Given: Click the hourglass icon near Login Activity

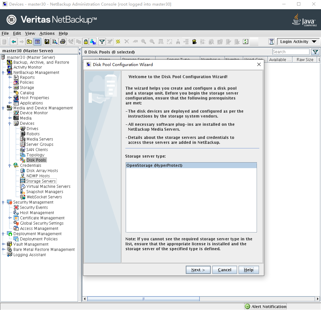Looking at the screenshot, I should tap(271, 42).
